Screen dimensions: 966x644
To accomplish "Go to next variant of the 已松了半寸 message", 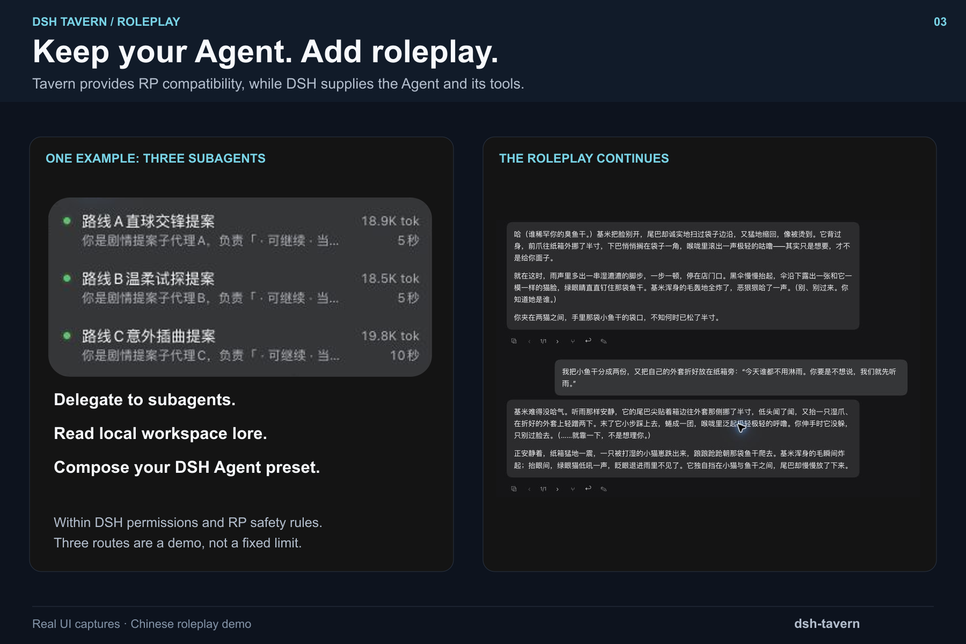I will tap(558, 341).
